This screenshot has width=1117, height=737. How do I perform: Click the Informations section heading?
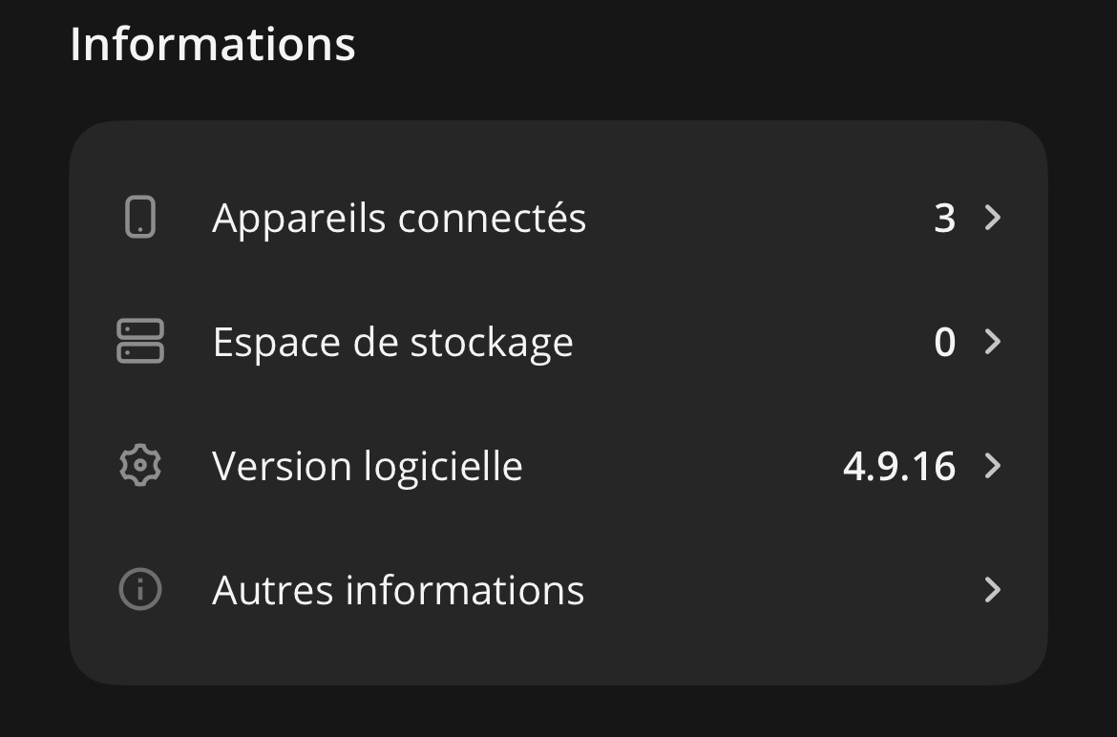212,44
